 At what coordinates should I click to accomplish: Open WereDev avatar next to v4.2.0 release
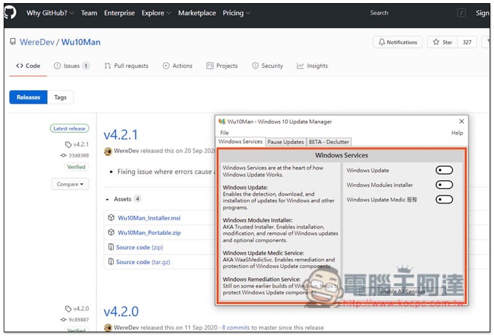pyautogui.click(x=108, y=328)
